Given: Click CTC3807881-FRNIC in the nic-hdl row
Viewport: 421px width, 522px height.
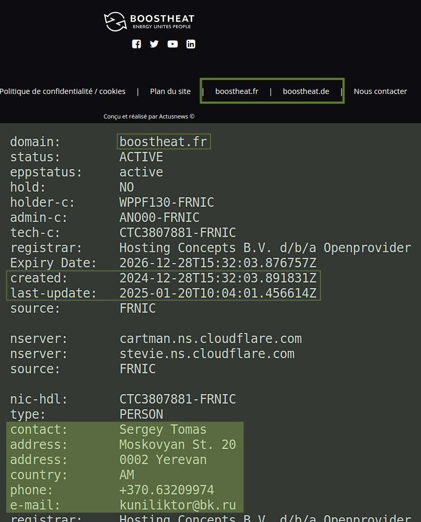Looking at the screenshot, I should point(178,399).
